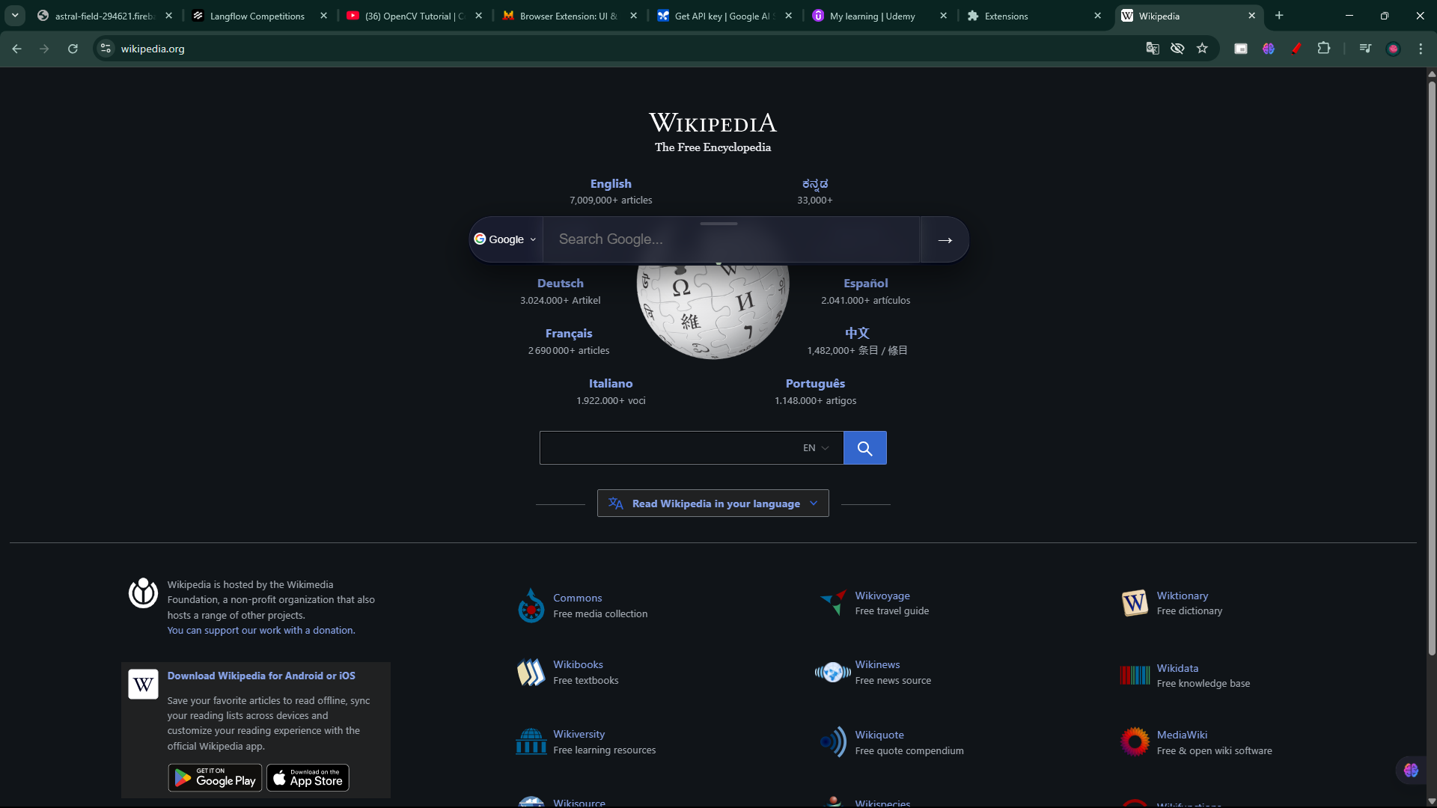Image resolution: width=1437 pixels, height=808 pixels.
Task: Click the Wikidata barcode logo icon
Action: (1135, 676)
